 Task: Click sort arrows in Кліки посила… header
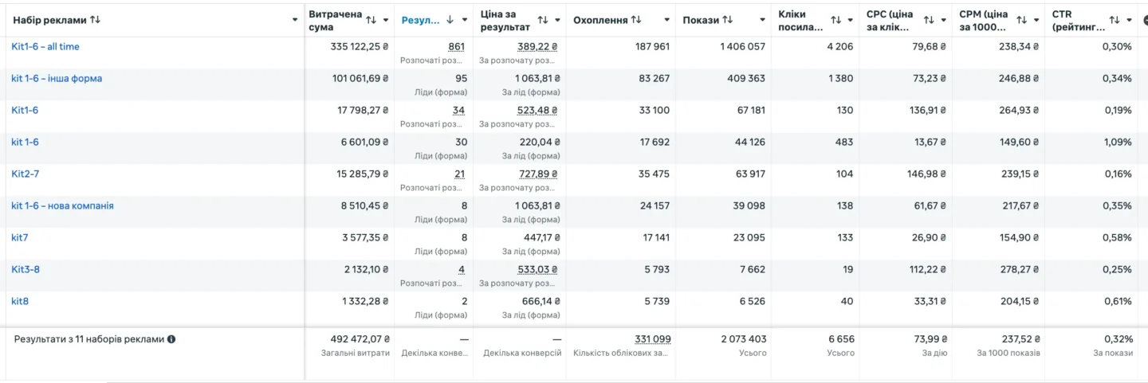click(x=835, y=20)
